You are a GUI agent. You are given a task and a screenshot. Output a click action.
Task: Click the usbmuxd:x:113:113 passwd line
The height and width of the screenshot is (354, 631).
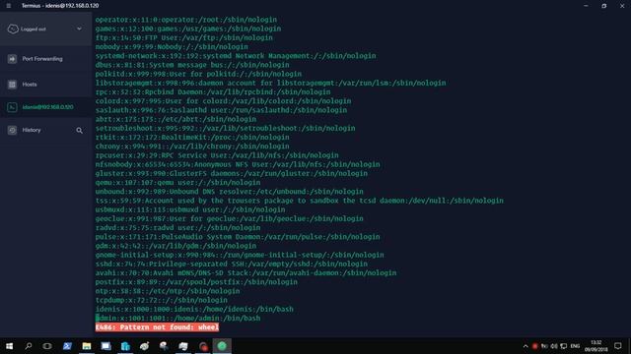click(x=190, y=209)
